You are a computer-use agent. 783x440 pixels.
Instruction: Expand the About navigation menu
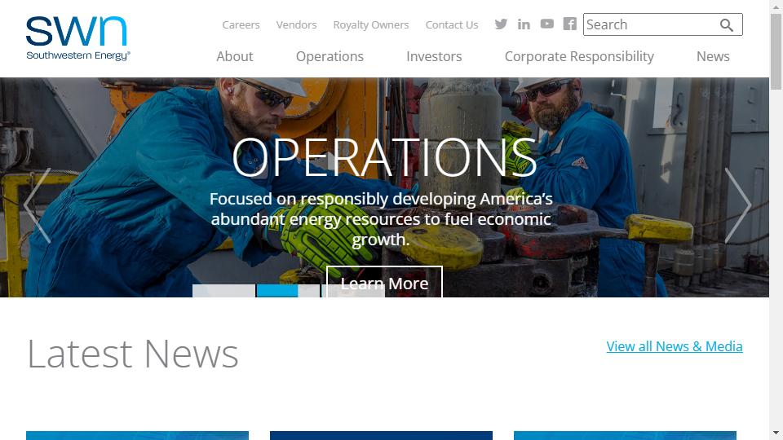coord(235,56)
